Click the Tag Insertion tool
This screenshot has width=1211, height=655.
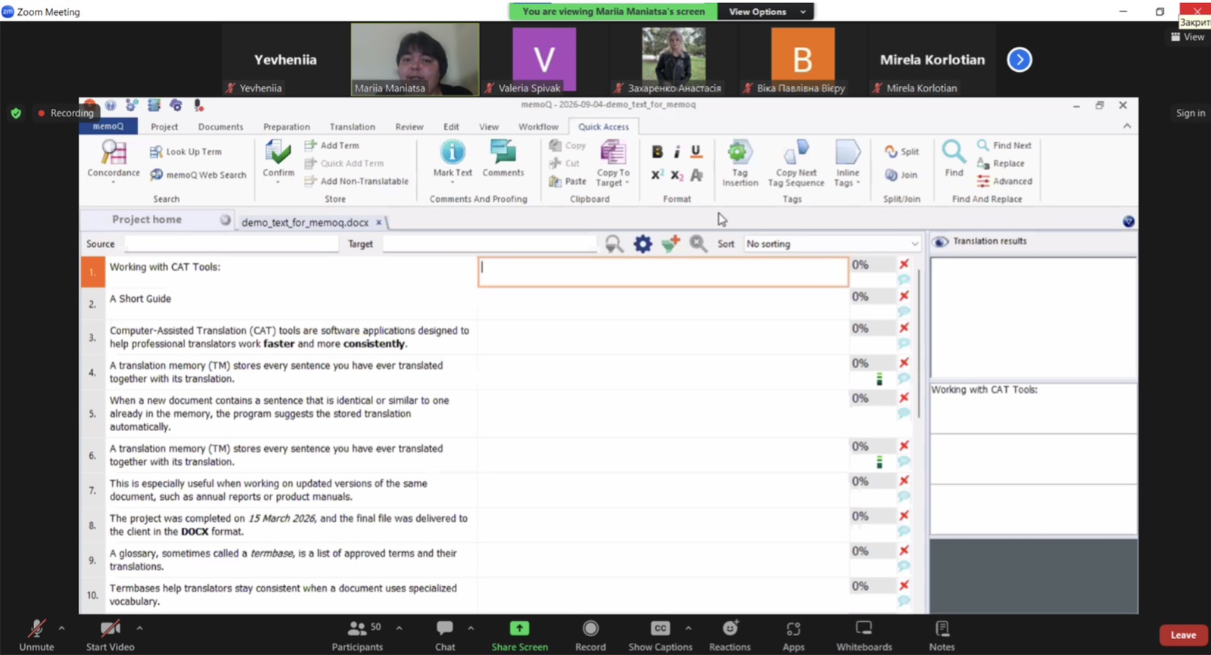click(740, 163)
